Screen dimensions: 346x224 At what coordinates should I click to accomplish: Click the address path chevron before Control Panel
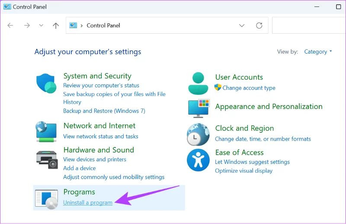(x=82, y=26)
